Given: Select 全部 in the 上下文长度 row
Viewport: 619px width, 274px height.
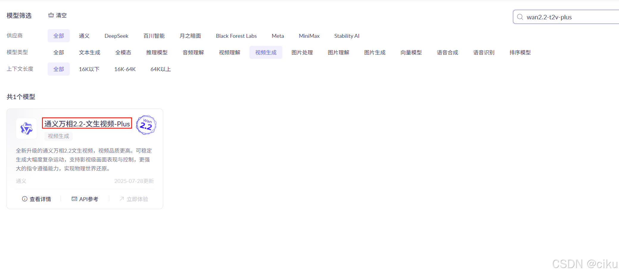Looking at the screenshot, I should point(59,69).
